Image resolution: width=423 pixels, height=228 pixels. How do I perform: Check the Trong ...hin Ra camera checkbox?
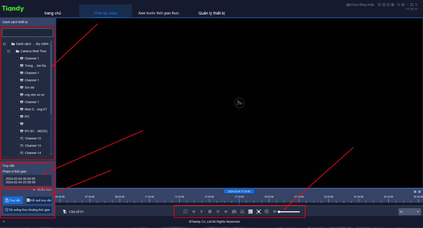[x=17, y=66]
